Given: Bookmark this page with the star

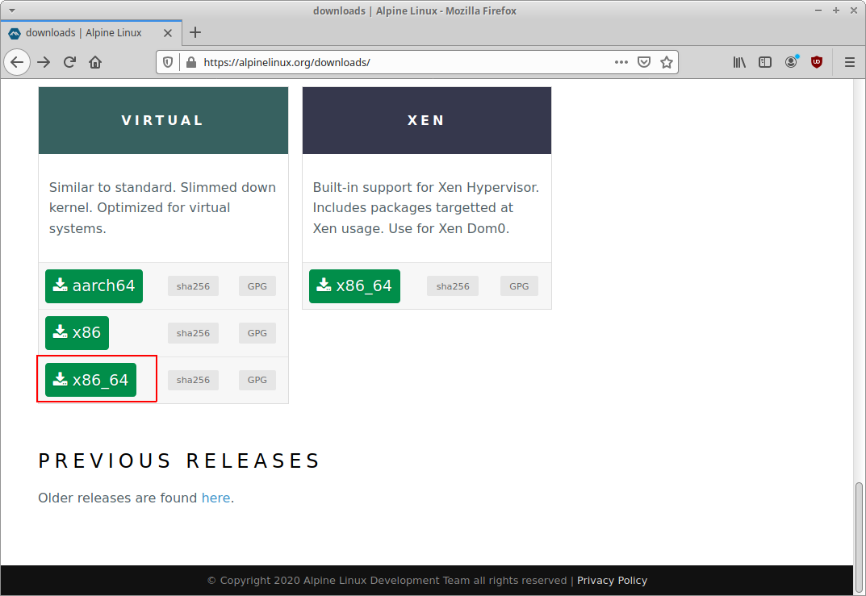Looking at the screenshot, I should coord(667,62).
